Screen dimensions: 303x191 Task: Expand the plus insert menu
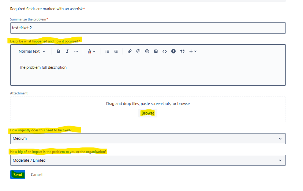[193, 52]
